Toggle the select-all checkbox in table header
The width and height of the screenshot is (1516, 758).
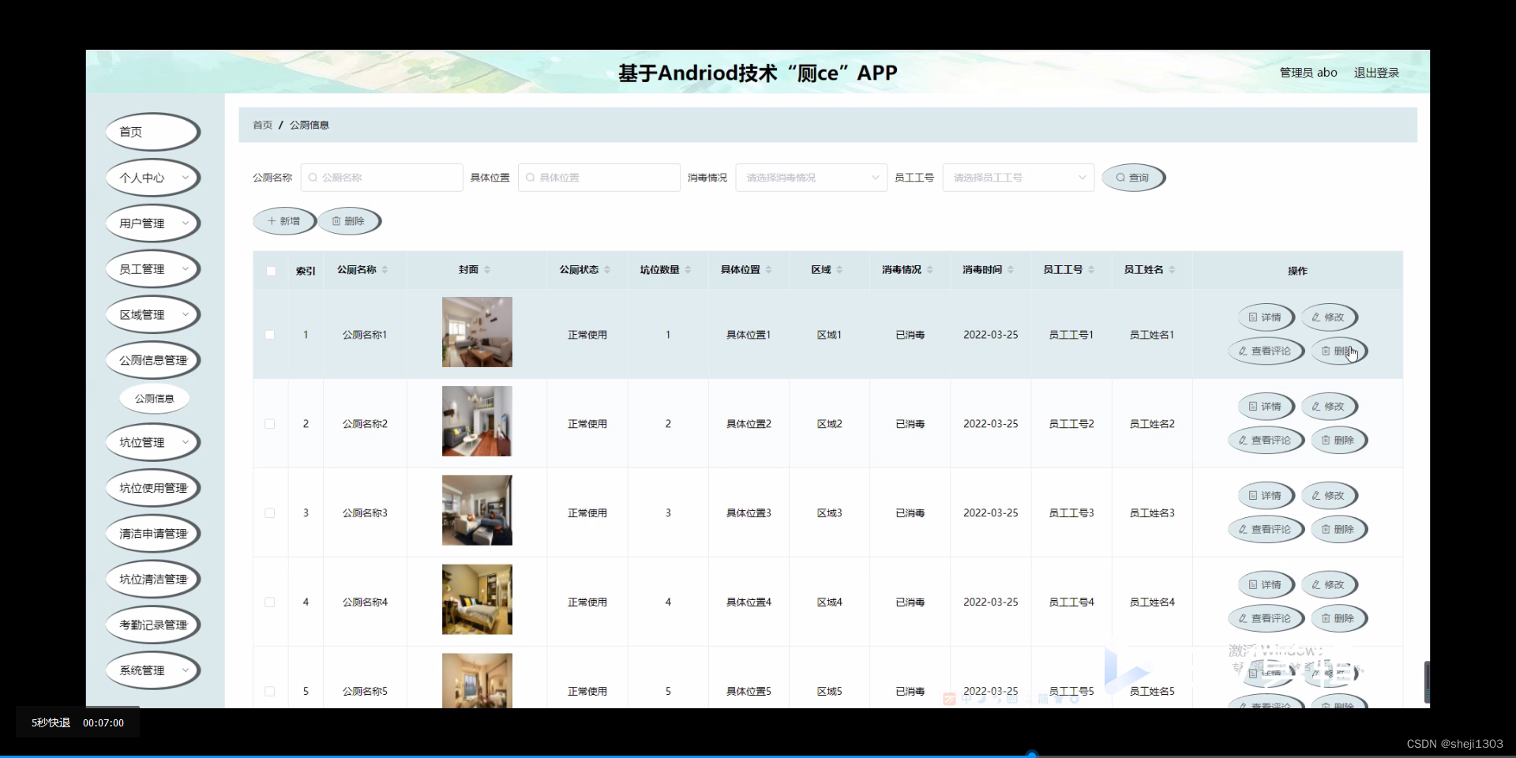coord(271,271)
